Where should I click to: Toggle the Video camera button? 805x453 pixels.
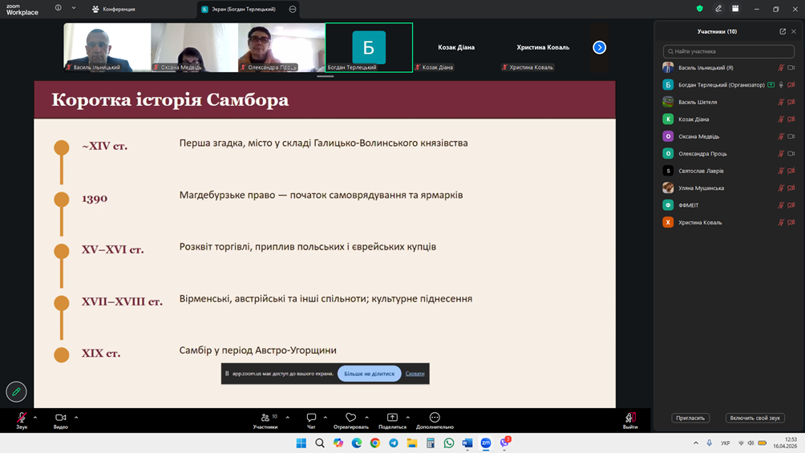tap(60, 418)
